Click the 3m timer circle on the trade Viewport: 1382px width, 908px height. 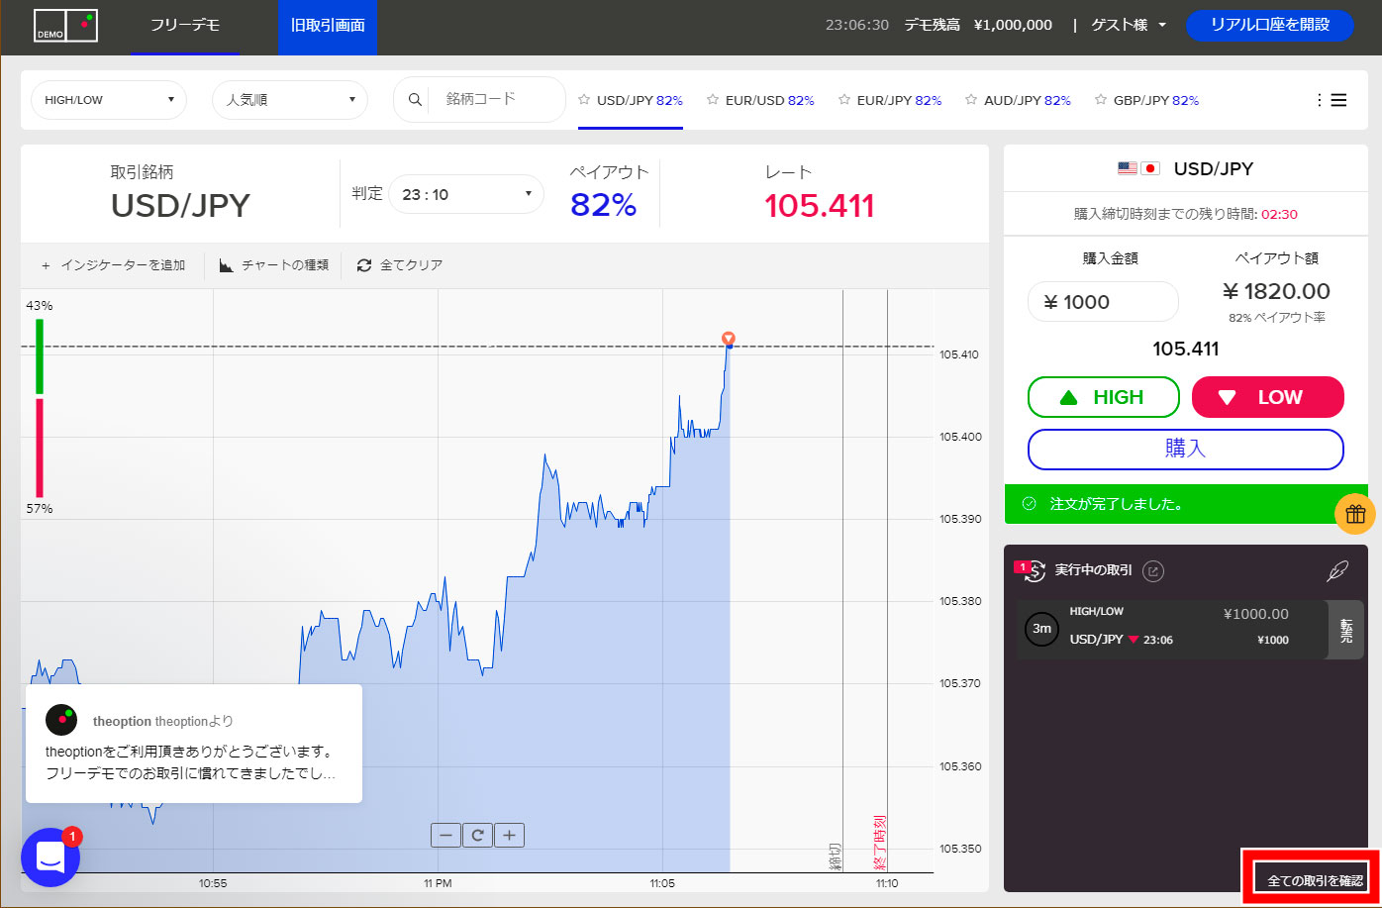pos(1041,629)
